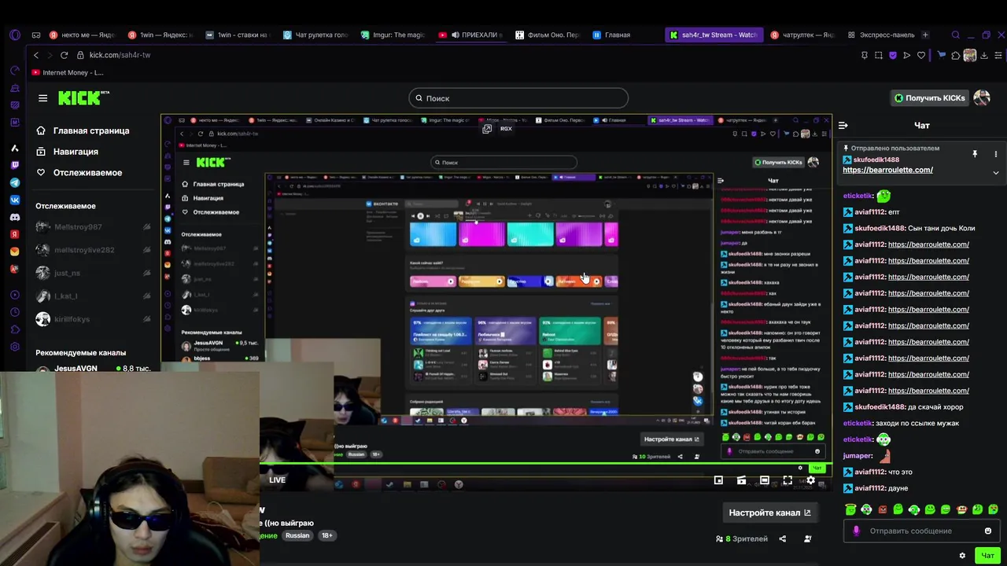The image size is (1007, 566).
Task: Add page to favorites heart icon
Action: 921,55
